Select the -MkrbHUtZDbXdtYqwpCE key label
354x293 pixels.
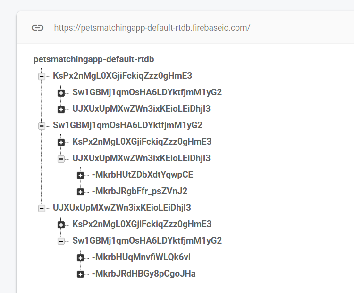click(x=143, y=175)
